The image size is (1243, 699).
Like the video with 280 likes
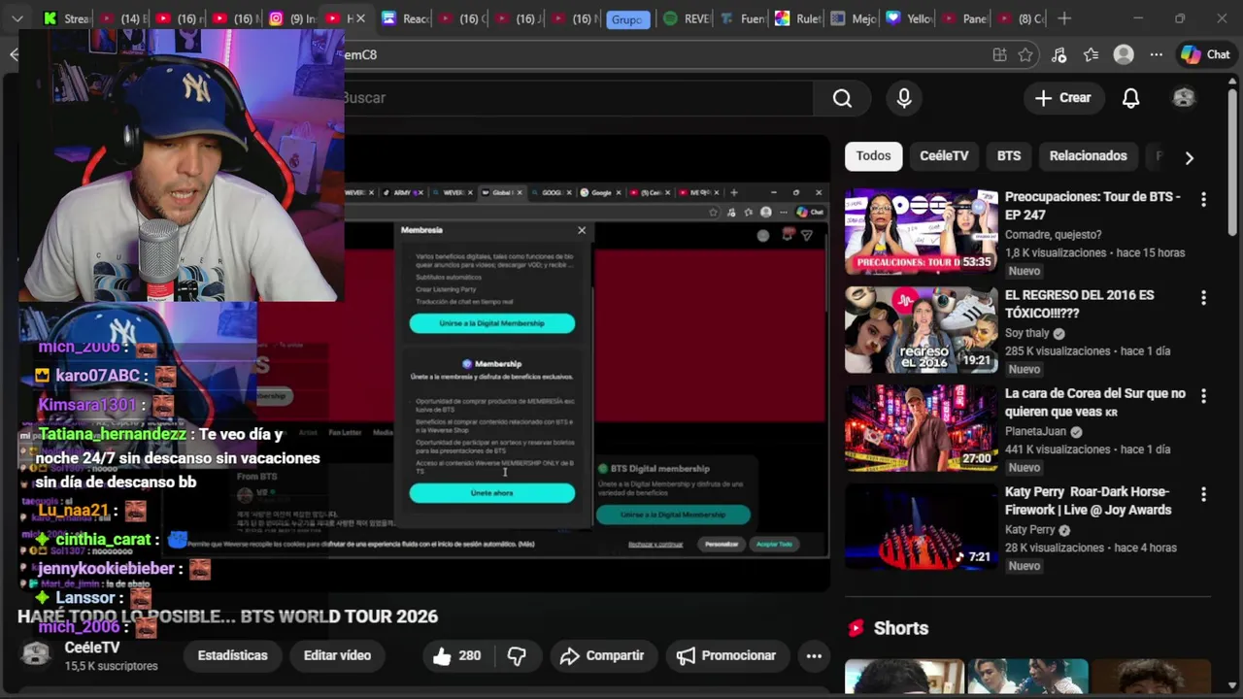point(456,656)
